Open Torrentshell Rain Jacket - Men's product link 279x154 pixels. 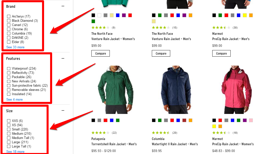(x=114, y=144)
